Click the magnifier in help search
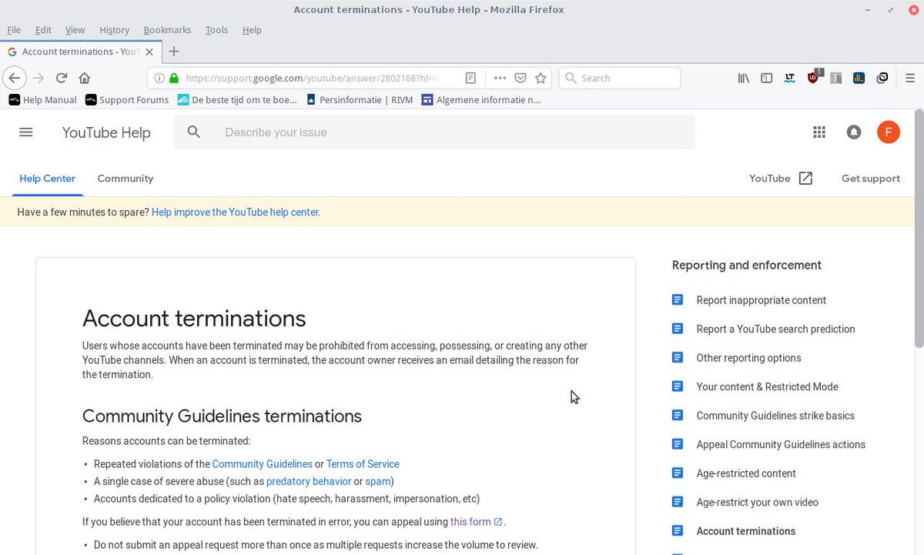The height and width of the screenshot is (555, 924). coord(194,132)
